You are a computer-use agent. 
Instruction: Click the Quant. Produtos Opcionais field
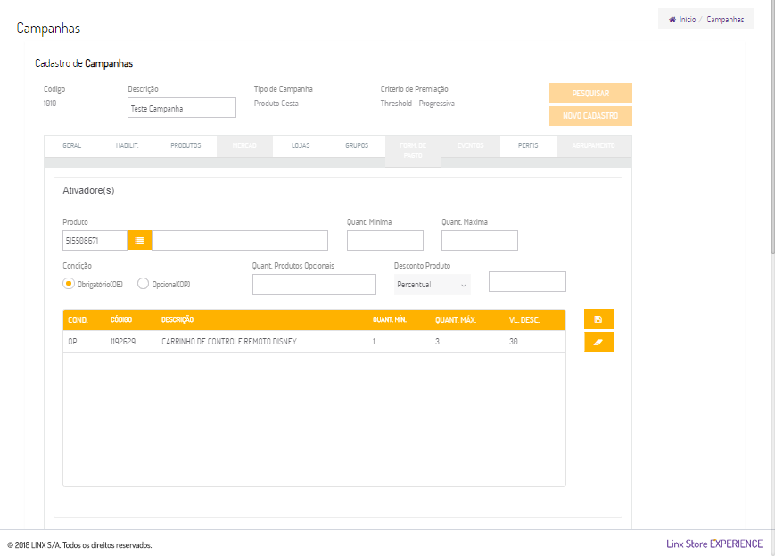point(314,284)
